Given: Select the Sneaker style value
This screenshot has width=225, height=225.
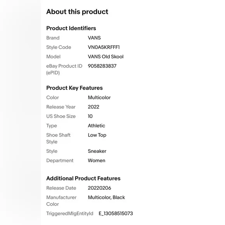Looking at the screenshot, I should pyautogui.click(x=97, y=151).
